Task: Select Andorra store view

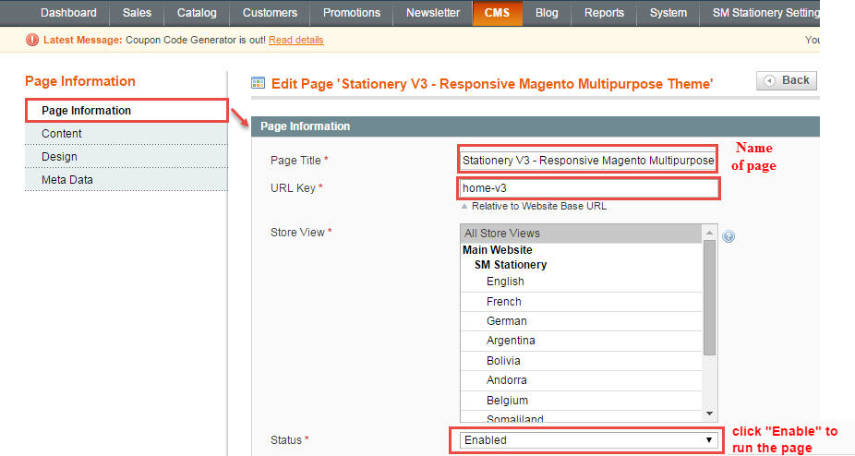Action: point(582,380)
